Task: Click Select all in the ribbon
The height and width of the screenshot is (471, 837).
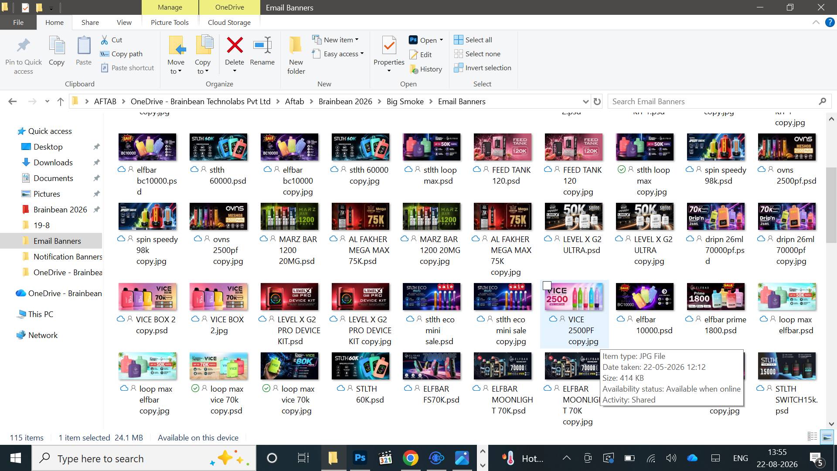Action: [473, 40]
